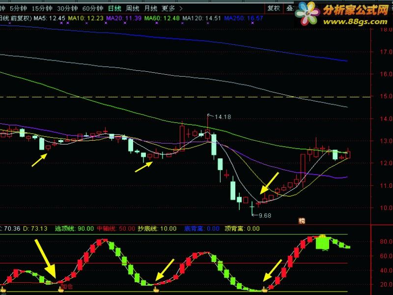Viewport: 393px width, 295px height.
Task: Click the 20.0 indicator axis value
Action: (x=387, y=285)
